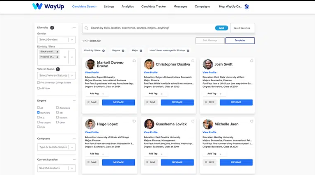Open the Candidate Tracker tab
The width and height of the screenshot is (315, 175).
[154, 7]
